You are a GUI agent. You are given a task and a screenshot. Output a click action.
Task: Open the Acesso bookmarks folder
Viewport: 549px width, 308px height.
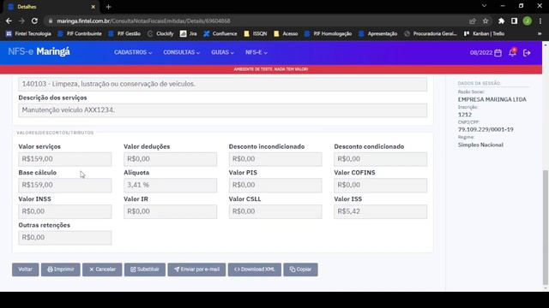(x=286, y=34)
